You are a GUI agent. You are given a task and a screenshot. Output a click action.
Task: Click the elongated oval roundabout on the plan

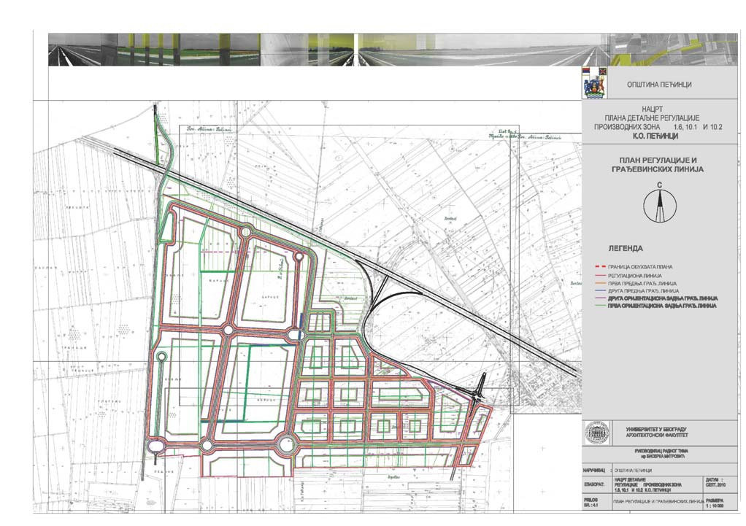[156, 446]
